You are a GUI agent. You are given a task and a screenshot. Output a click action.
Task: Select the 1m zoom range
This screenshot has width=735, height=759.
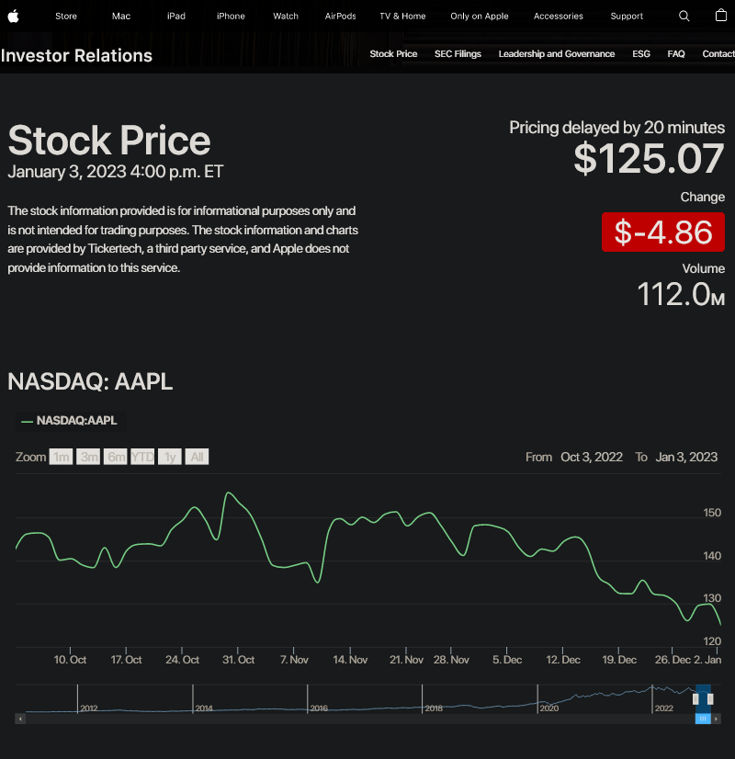pos(62,457)
